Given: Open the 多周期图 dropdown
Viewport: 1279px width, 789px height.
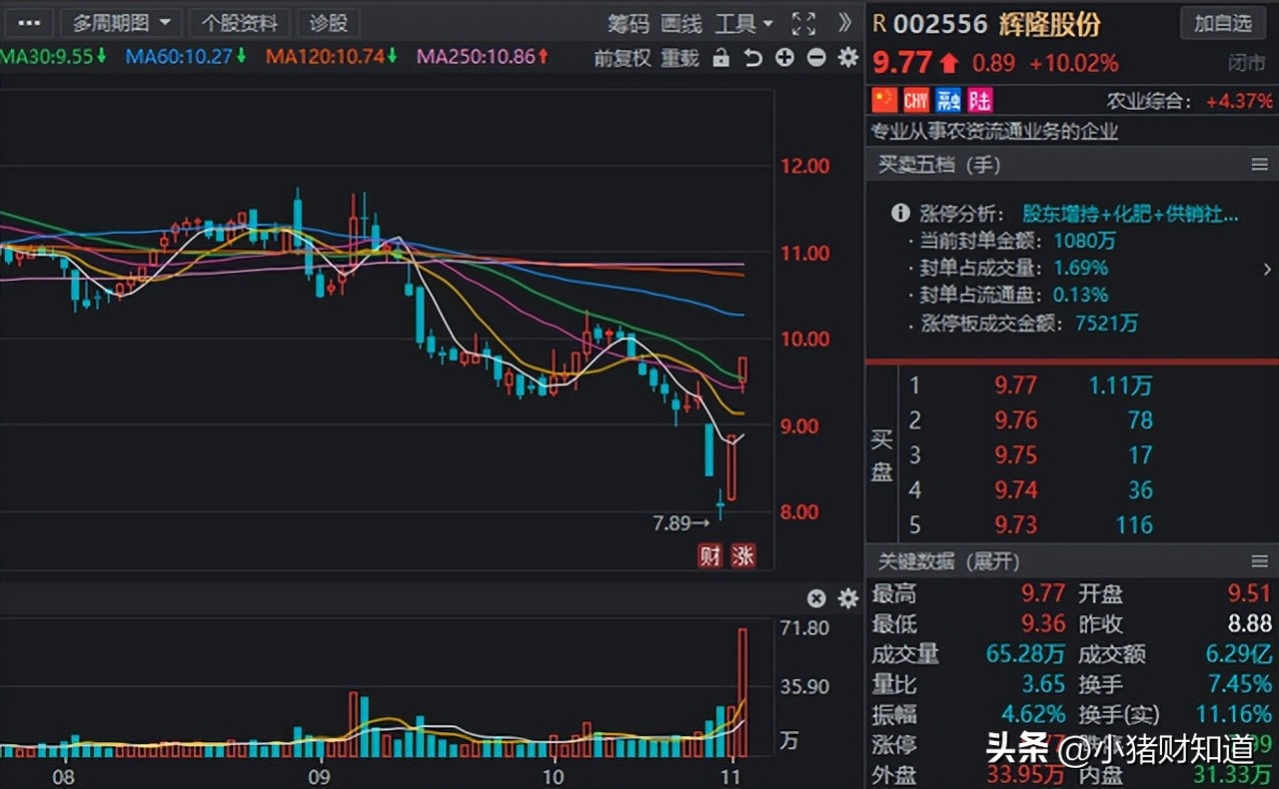Looking at the screenshot, I should pos(121,22).
